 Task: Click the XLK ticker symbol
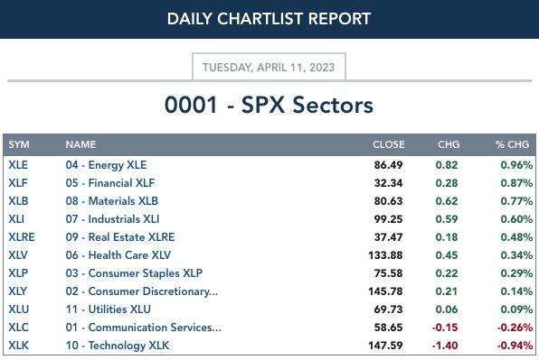click(19, 346)
